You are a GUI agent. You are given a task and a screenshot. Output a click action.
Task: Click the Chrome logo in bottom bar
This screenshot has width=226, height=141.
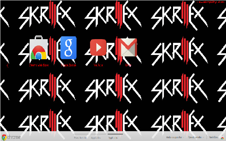[x=11, y=137]
